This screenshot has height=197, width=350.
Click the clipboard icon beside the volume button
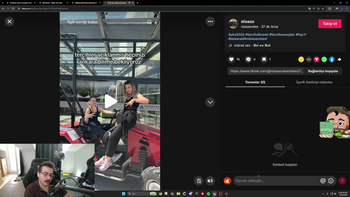click(199, 181)
